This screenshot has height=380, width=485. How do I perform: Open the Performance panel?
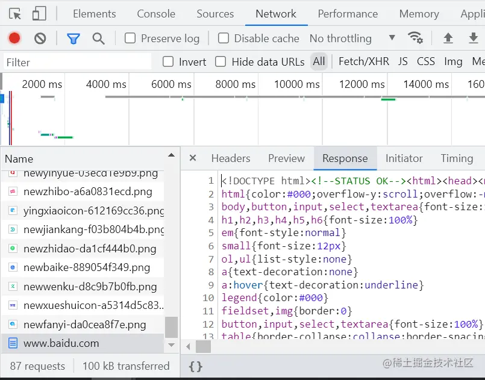click(x=348, y=14)
